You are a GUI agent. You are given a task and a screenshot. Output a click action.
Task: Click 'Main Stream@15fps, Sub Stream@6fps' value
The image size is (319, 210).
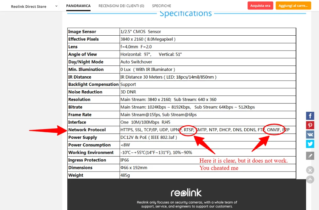tap(158, 115)
